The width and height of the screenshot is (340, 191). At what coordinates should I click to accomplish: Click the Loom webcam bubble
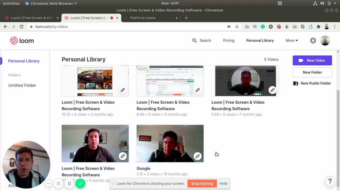coord(26,164)
